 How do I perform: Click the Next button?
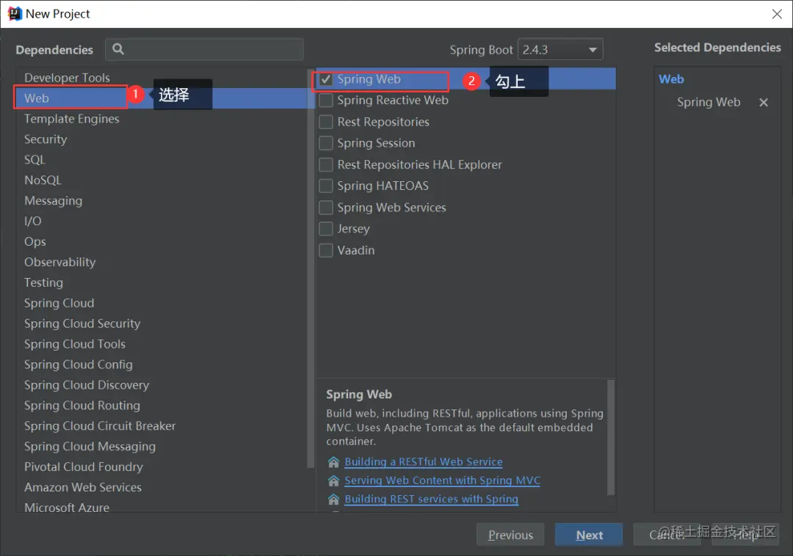589,535
